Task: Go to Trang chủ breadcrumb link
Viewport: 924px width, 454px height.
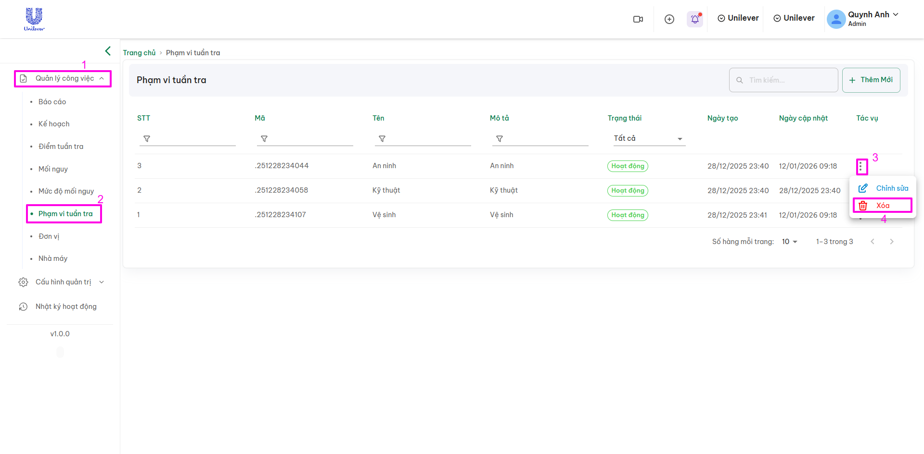Action: tap(139, 53)
